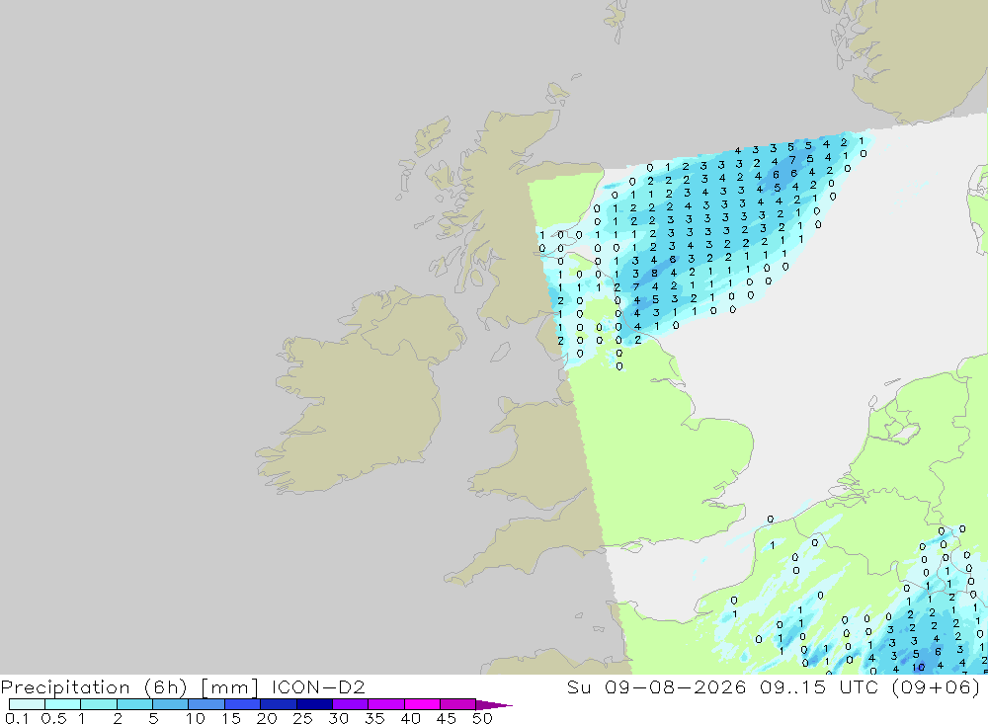Image resolution: width=988 pixels, height=724 pixels.
Task: Click the '15' legend scale label
Action: (x=231, y=718)
